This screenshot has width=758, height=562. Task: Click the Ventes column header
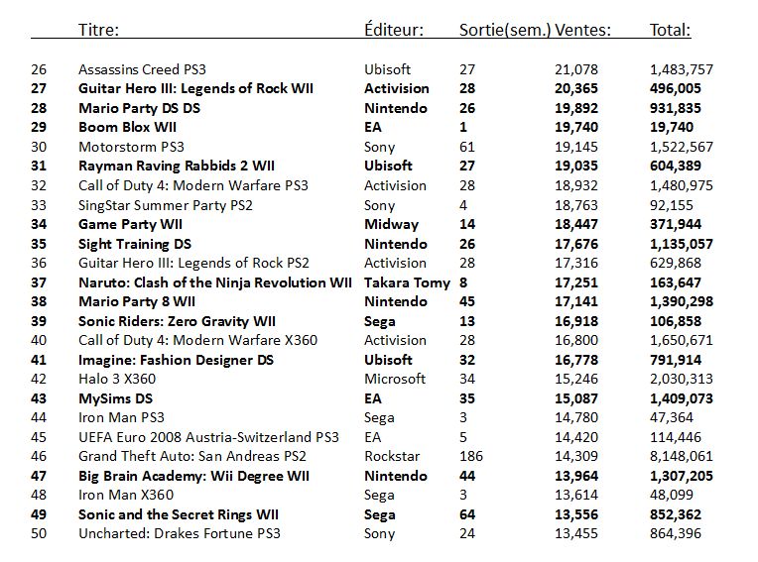[x=582, y=30]
